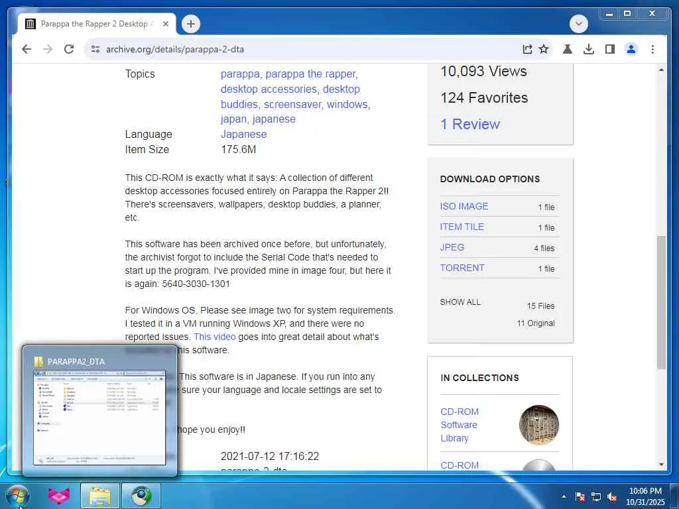
Task: Open Chrome three-dot menu
Action: pos(652,49)
